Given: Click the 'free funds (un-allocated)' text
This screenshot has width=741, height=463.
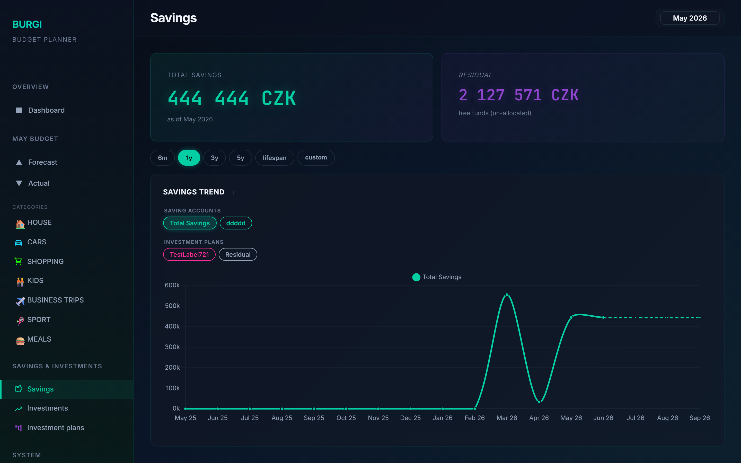Looking at the screenshot, I should point(495,113).
